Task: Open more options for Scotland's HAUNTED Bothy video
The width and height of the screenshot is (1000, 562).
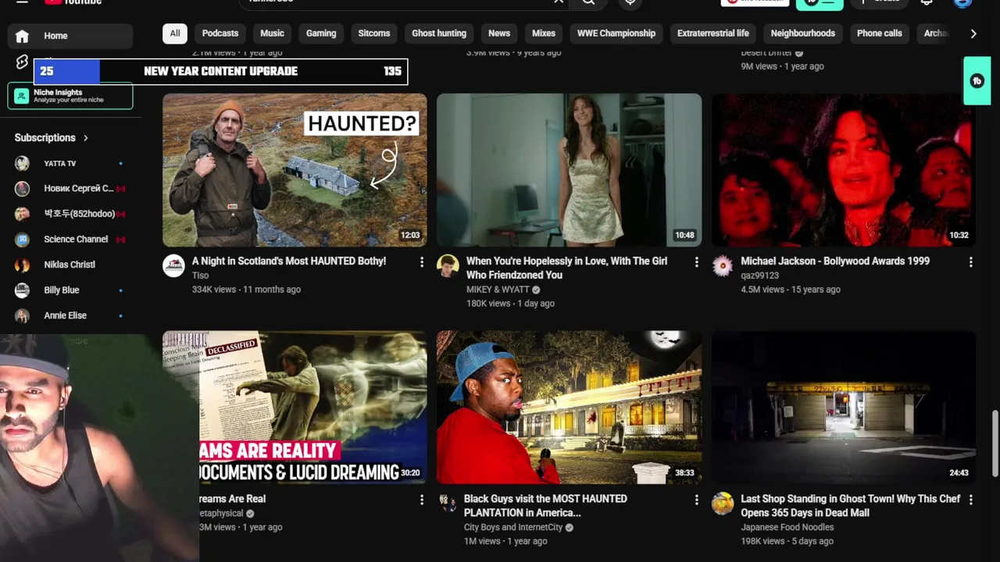Action: [x=422, y=262]
